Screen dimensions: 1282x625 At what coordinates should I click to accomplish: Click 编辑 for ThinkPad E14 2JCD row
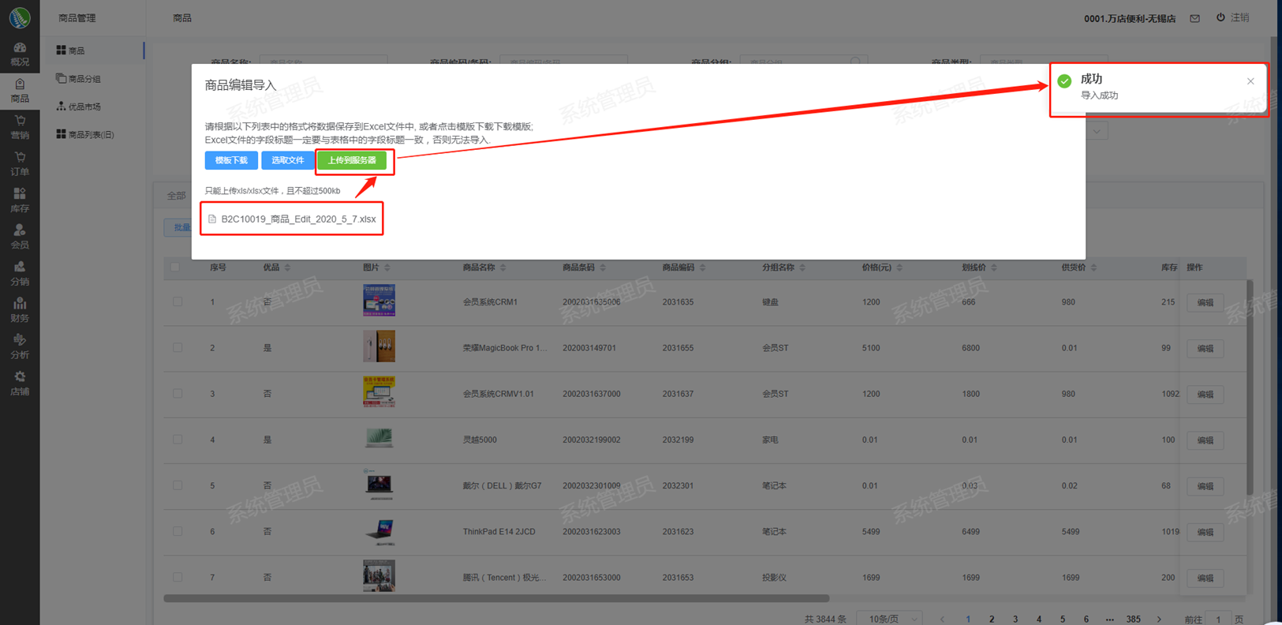tap(1205, 532)
